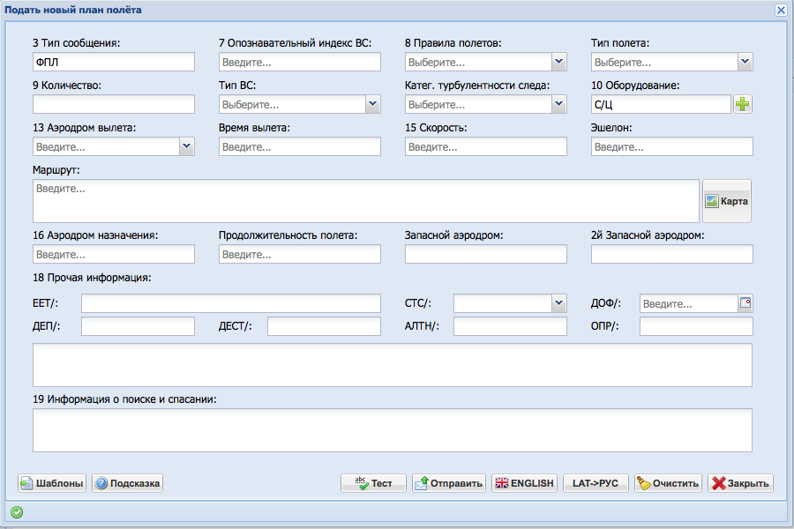Toggle LAT->РУС transliteration
Viewport: 794px width, 529px height.
pyautogui.click(x=595, y=483)
